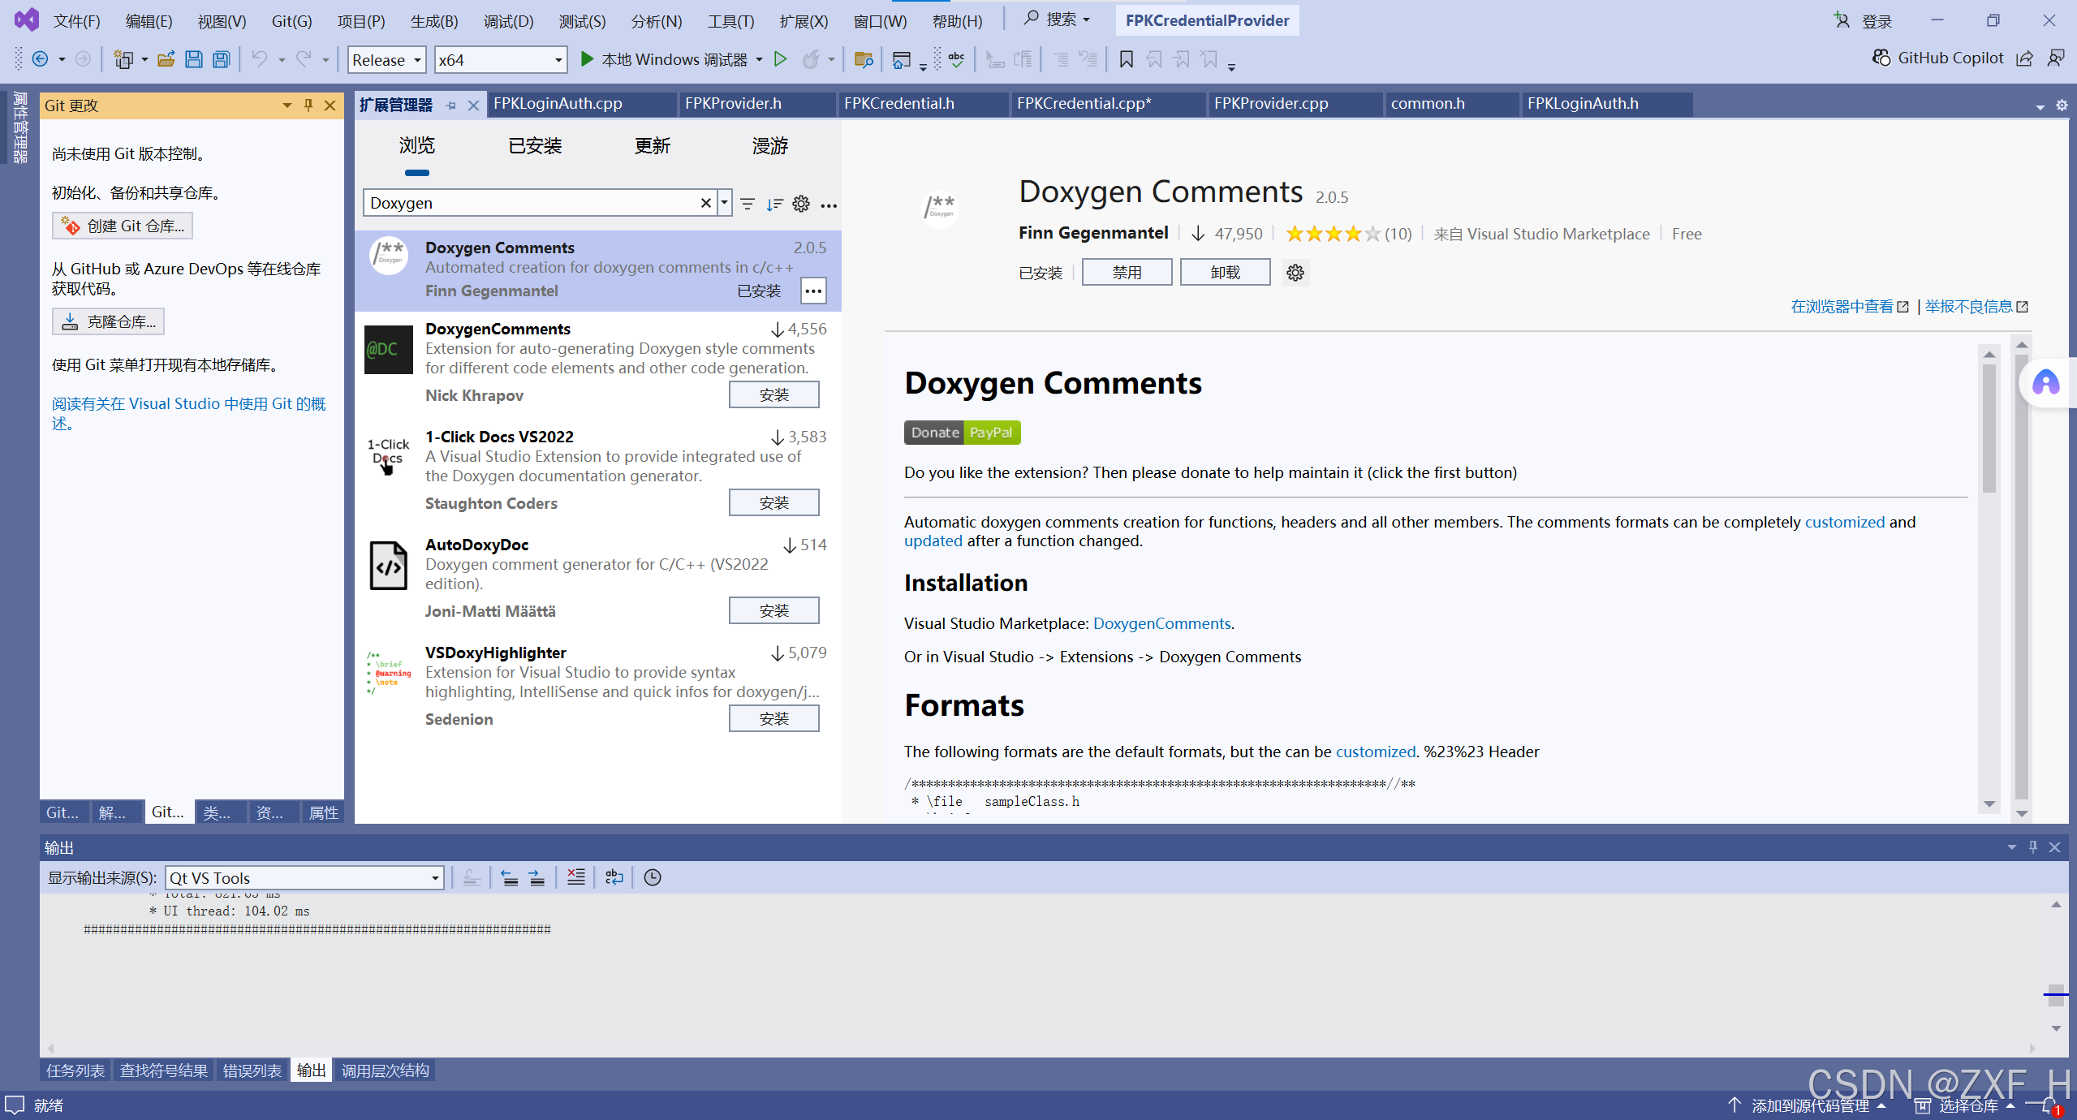Screen dimensions: 2077x1120
Task: Expand debugger target dropdown arrow
Action: coord(759,60)
